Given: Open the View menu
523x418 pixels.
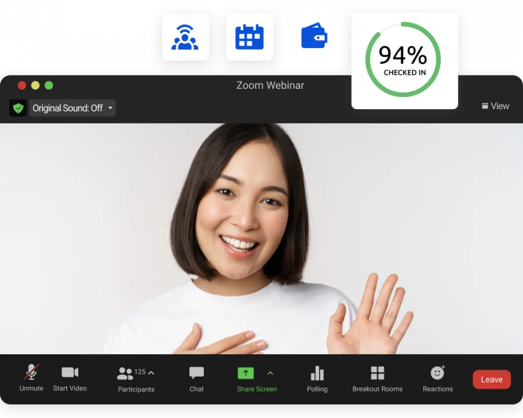Looking at the screenshot, I should click(x=495, y=106).
